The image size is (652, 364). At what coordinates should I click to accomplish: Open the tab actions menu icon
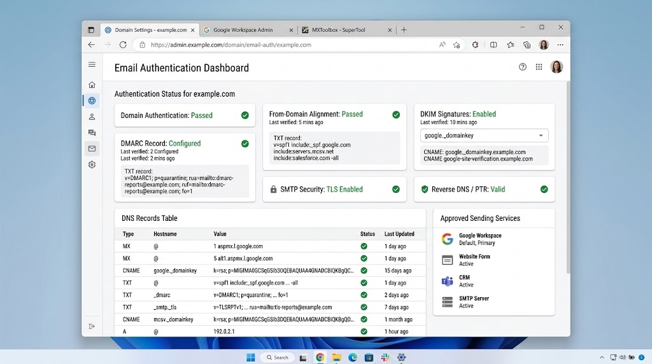click(91, 30)
